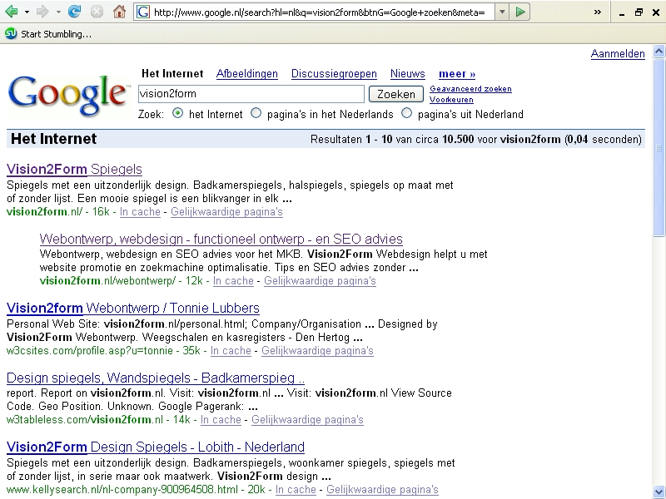Click the vertical scrollbar thumb
The width and height of the screenshot is (666, 499).
[659, 147]
